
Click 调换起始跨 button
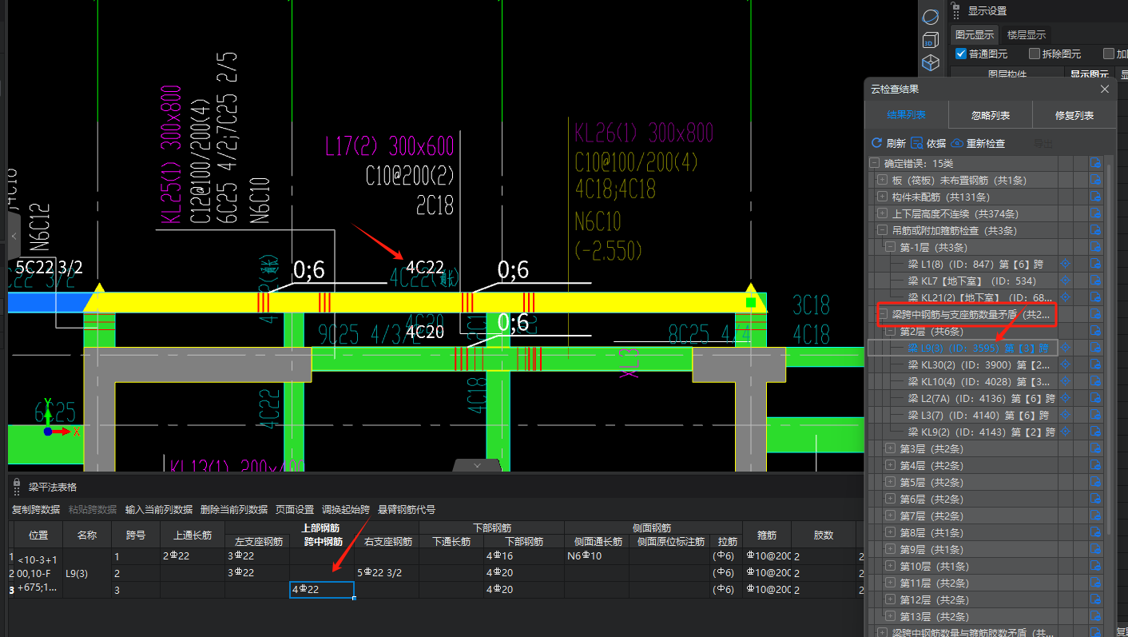pos(346,509)
